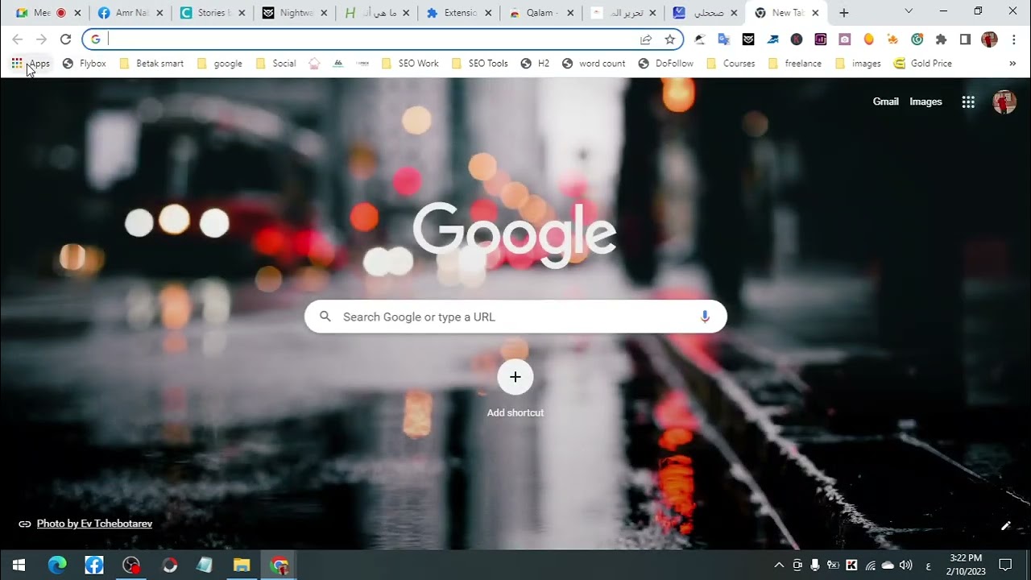This screenshot has width=1031, height=580.
Task: Open the Chrome profile avatar in toolbar
Action: coord(989,39)
